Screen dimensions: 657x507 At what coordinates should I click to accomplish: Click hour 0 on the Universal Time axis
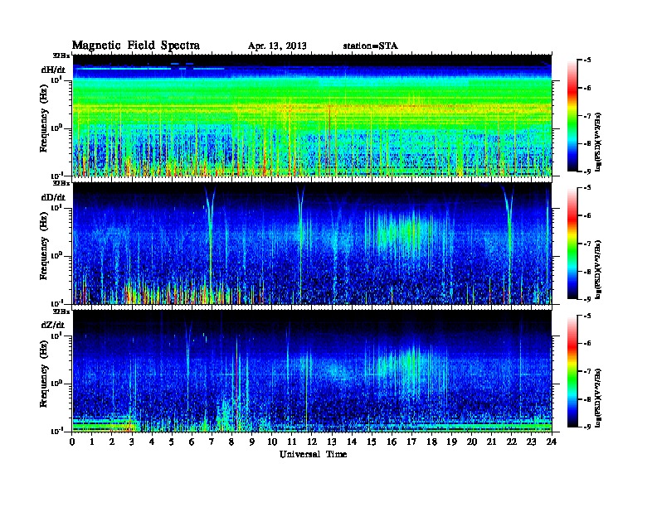click(72, 442)
